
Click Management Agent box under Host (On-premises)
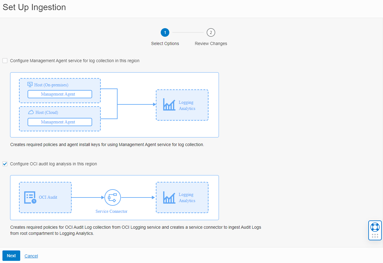(x=60, y=94)
